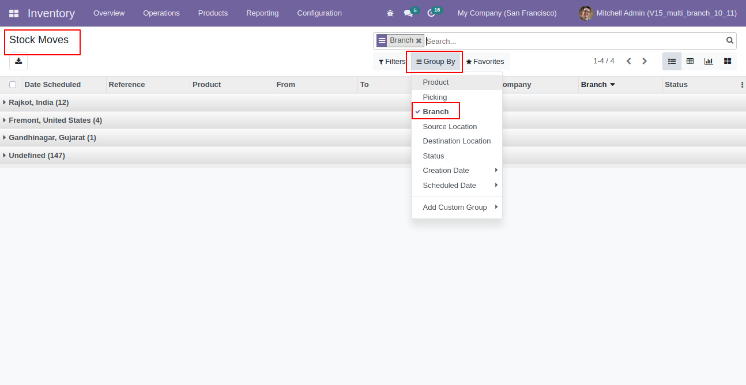Click the Inventory app title
The height and width of the screenshot is (385, 746).
51,13
